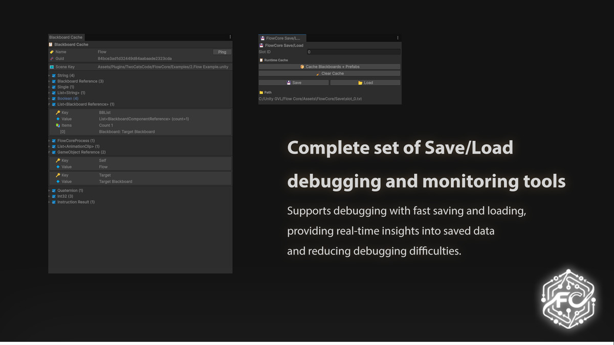The width and height of the screenshot is (614, 345).
Task: Expand the List<String> (1) group arrow
Action: pos(50,93)
